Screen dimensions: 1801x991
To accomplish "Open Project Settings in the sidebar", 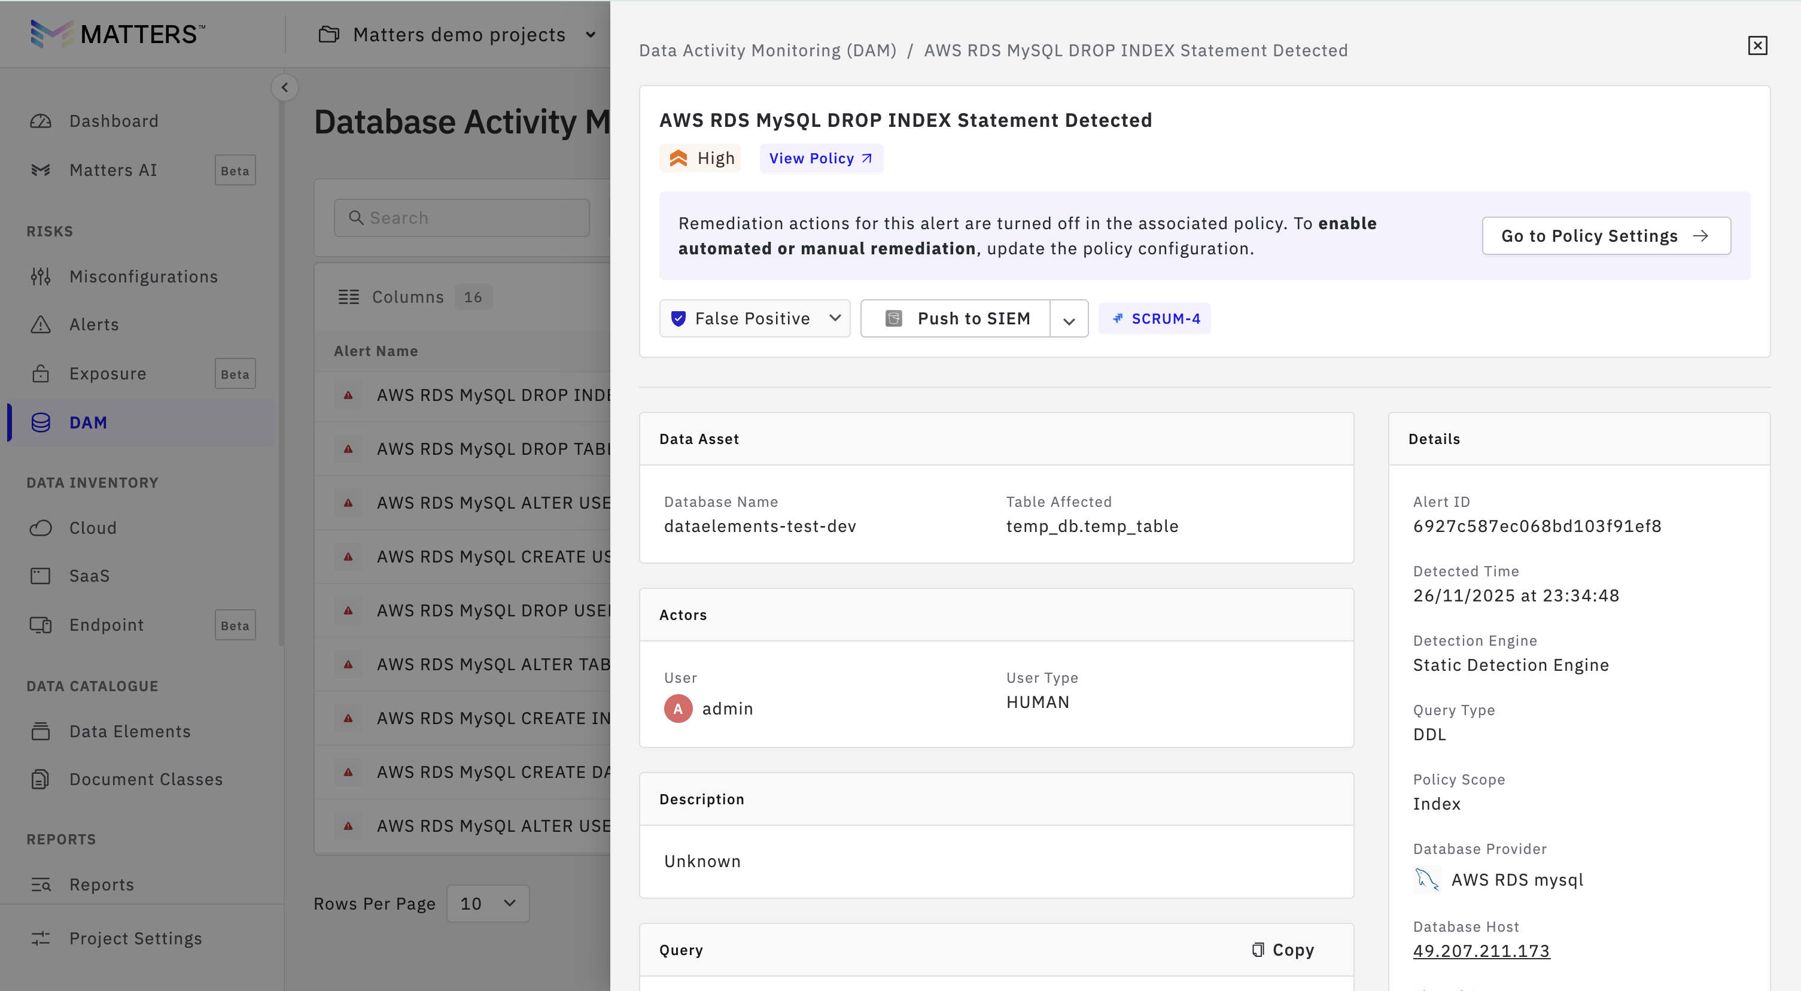I will click(135, 938).
